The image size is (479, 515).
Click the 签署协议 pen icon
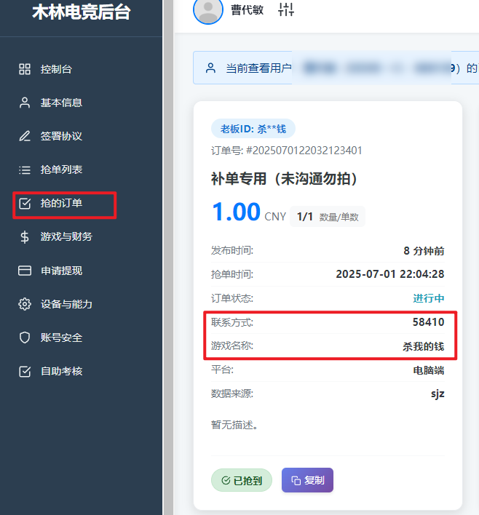coord(25,136)
